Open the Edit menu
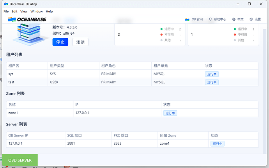269x168 pixels. point(14,11)
